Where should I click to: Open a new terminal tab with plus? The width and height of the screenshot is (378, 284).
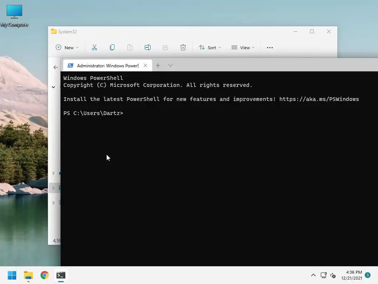click(x=158, y=65)
